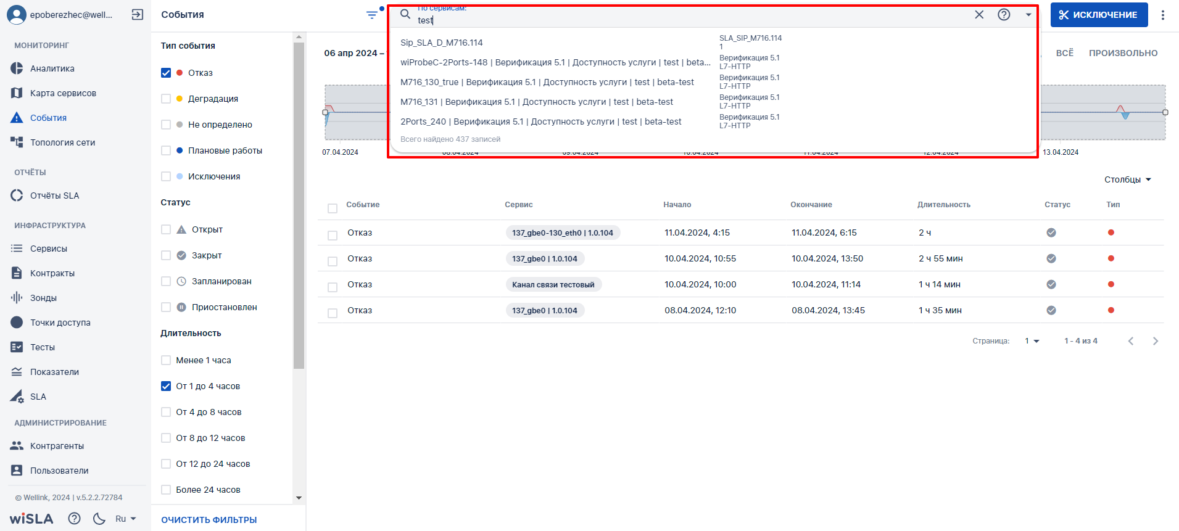
Task: Open the Сервисы list
Action: coord(38,249)
